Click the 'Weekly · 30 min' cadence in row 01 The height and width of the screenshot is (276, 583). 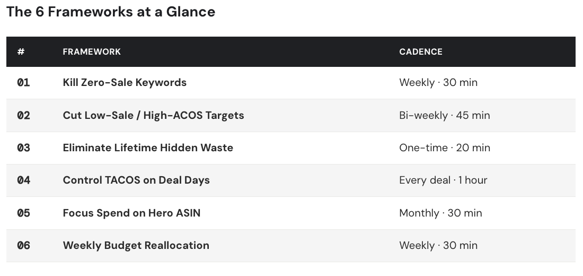[438, 83]
